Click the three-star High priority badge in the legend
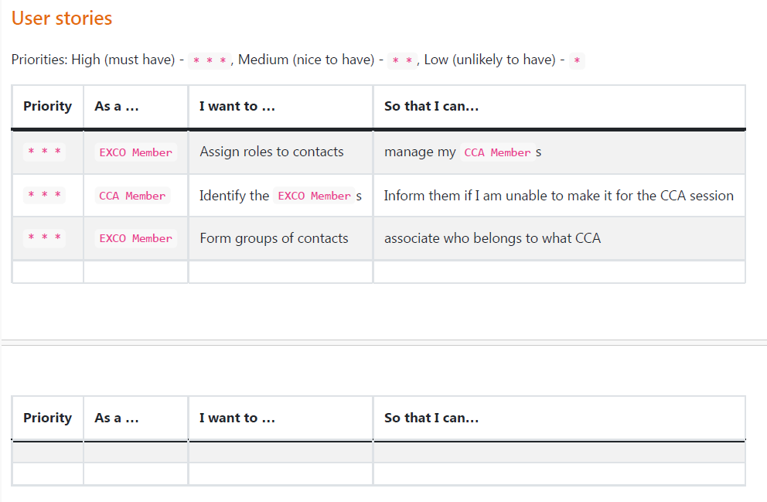The height and width of the screenshot is (502, 767). pos(210,60)
